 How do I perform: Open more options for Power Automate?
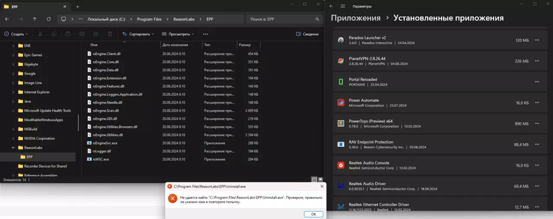pos(537,103)
